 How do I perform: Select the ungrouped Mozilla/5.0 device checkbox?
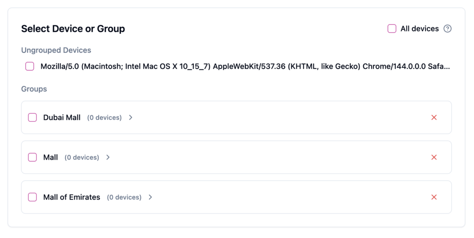point(30,67)
